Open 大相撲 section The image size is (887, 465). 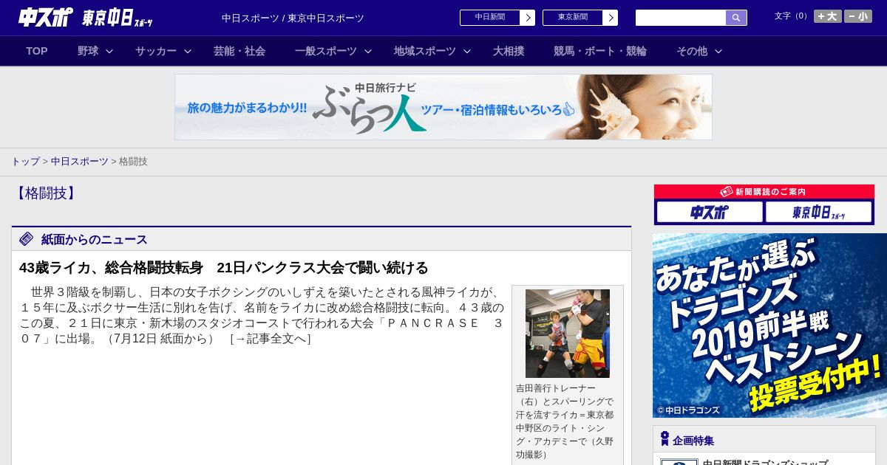pyautogui.click(x=509, y=51)
